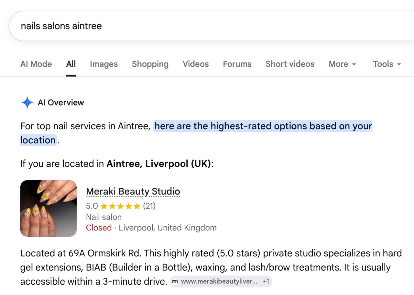The height and width of the screenshot is (295, 414).
Task: Go to the Shopping tab
Action: pos(150,64)
